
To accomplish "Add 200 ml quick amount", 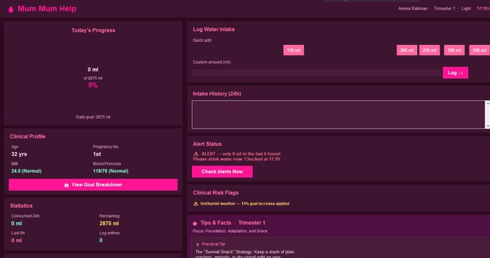I will (x=407, y=50).
